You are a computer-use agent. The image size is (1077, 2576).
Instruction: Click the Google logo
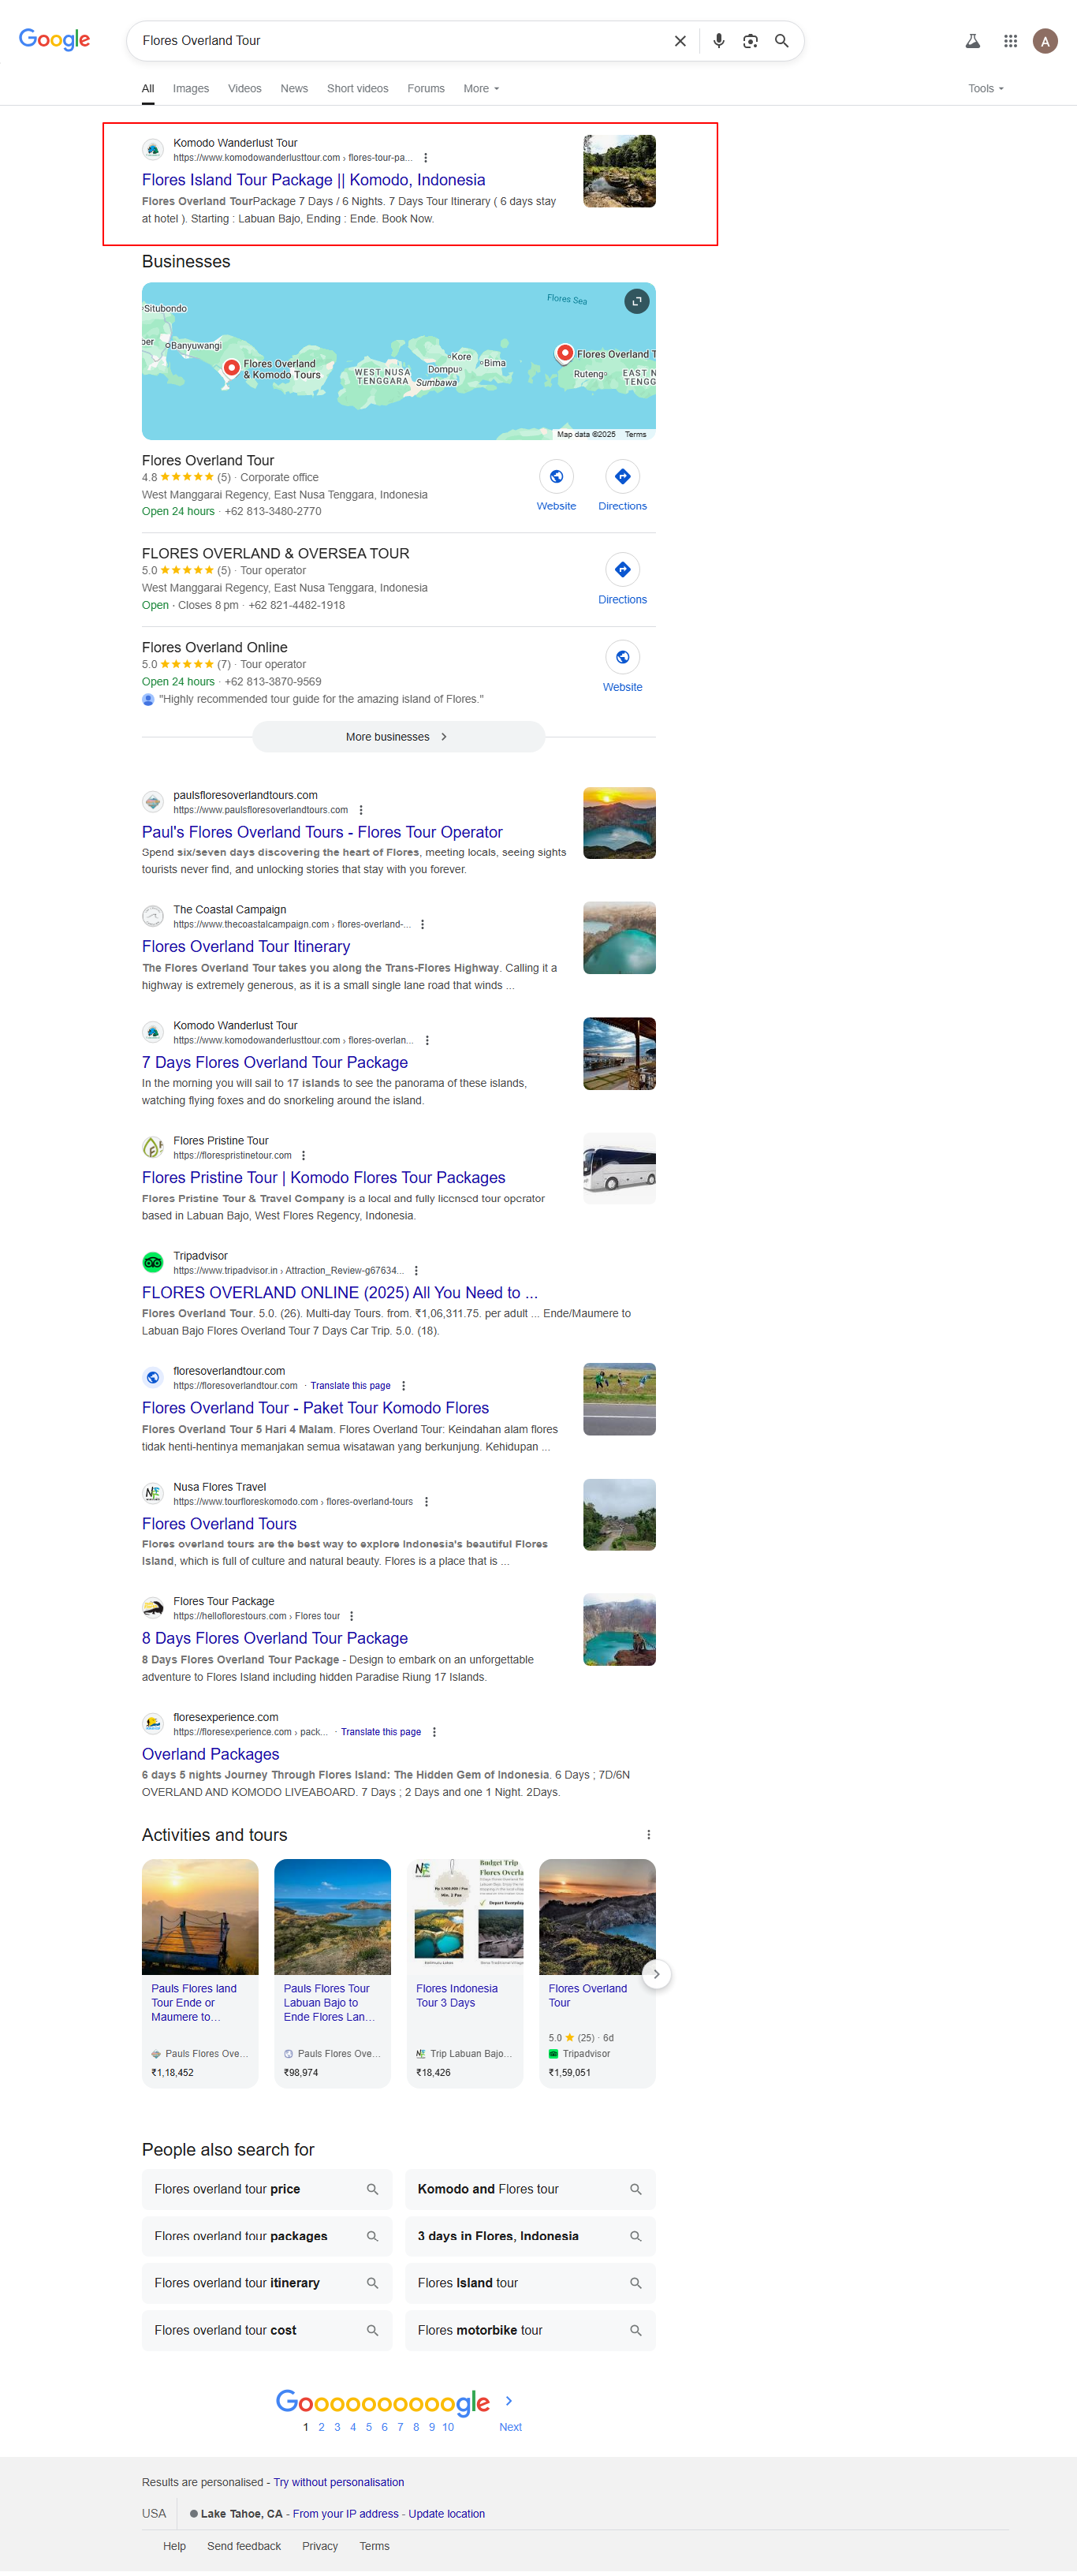(x=54, y=39)
